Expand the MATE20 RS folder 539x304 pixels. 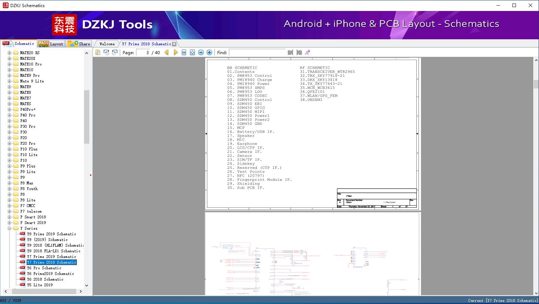pyautogui.click(x=10, y=53)
